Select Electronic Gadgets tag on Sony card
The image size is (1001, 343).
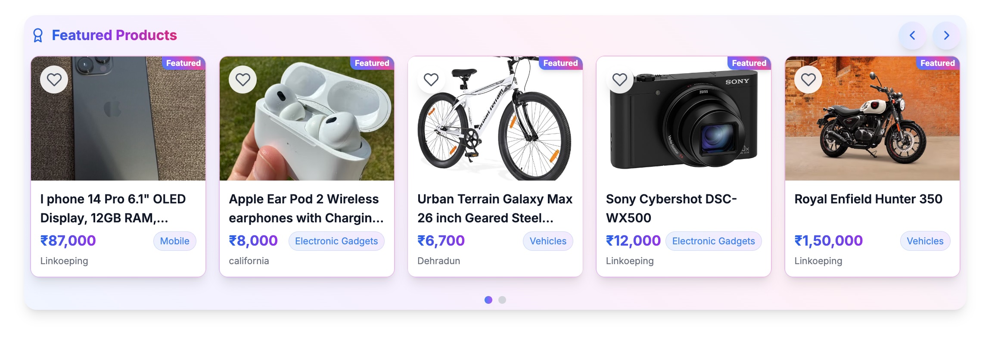point(714,241)
